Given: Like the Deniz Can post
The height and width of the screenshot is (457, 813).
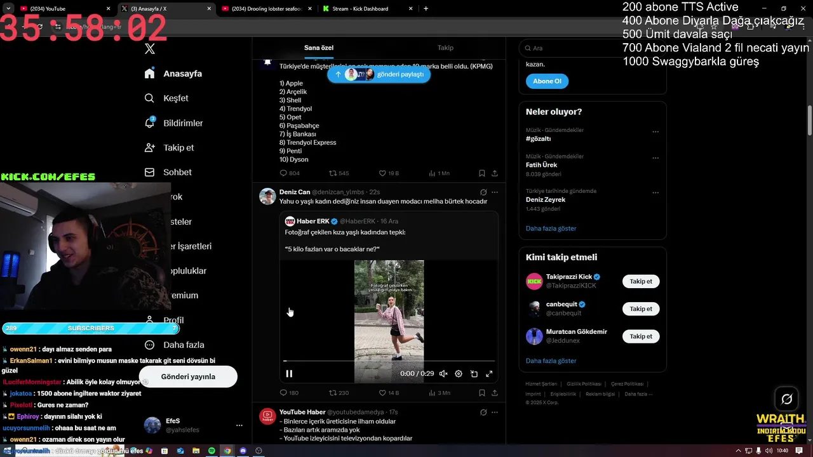Looking at the screenshot, I should [389, 393].
